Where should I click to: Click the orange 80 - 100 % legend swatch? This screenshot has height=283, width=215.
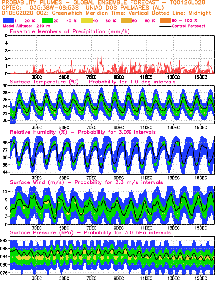click(x=165, y=21)
